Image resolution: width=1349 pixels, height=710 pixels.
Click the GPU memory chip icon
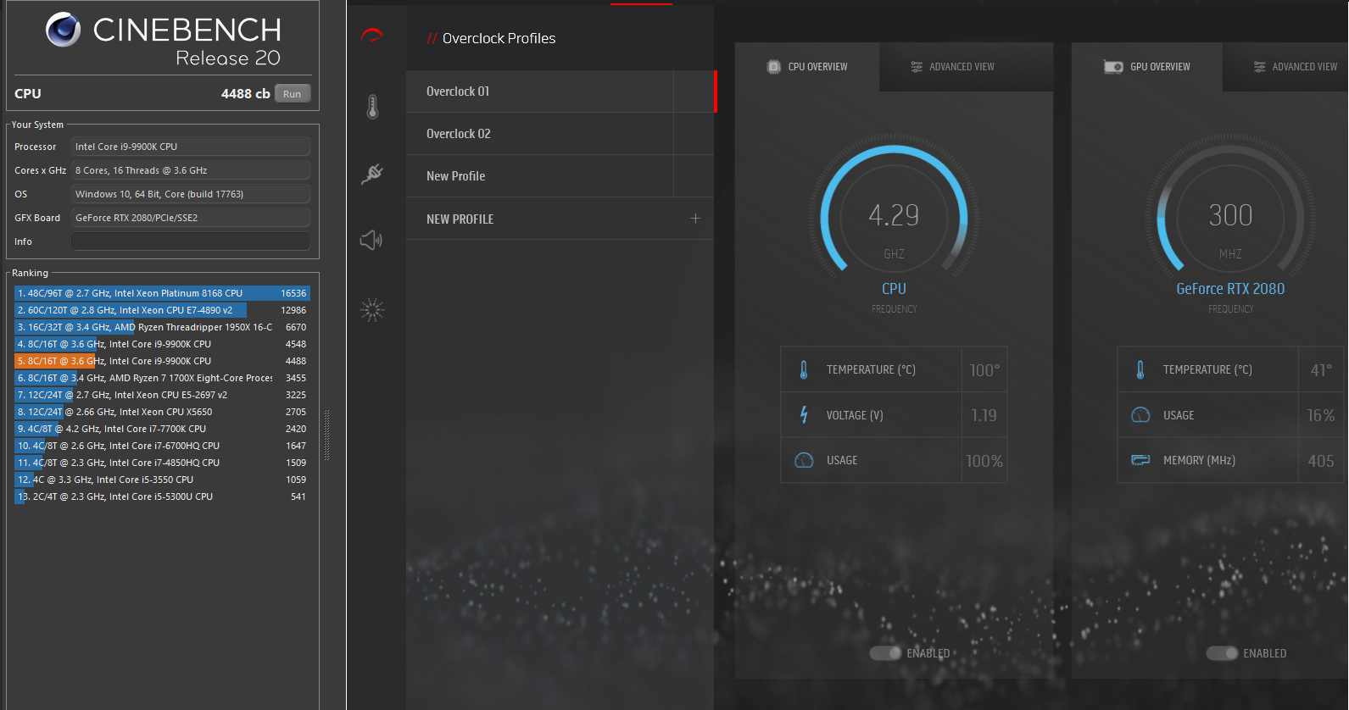[1140, 460]
